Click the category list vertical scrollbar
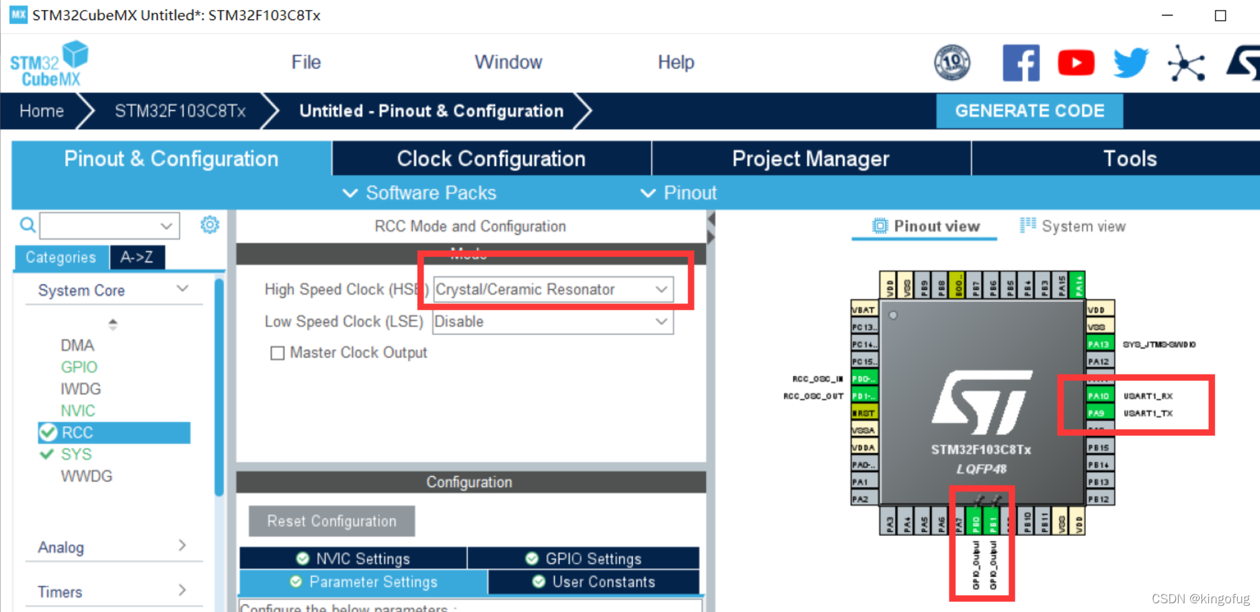The image size is (1260, 612). pos(219,387)
